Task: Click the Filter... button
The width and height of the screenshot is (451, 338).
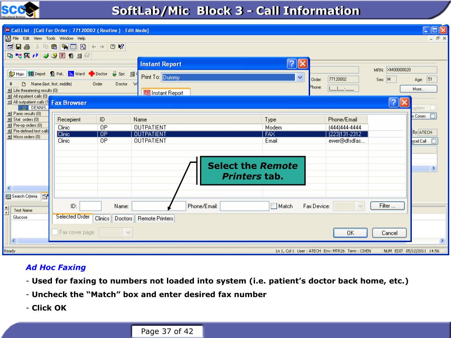Action: click(x=388, y=206)
